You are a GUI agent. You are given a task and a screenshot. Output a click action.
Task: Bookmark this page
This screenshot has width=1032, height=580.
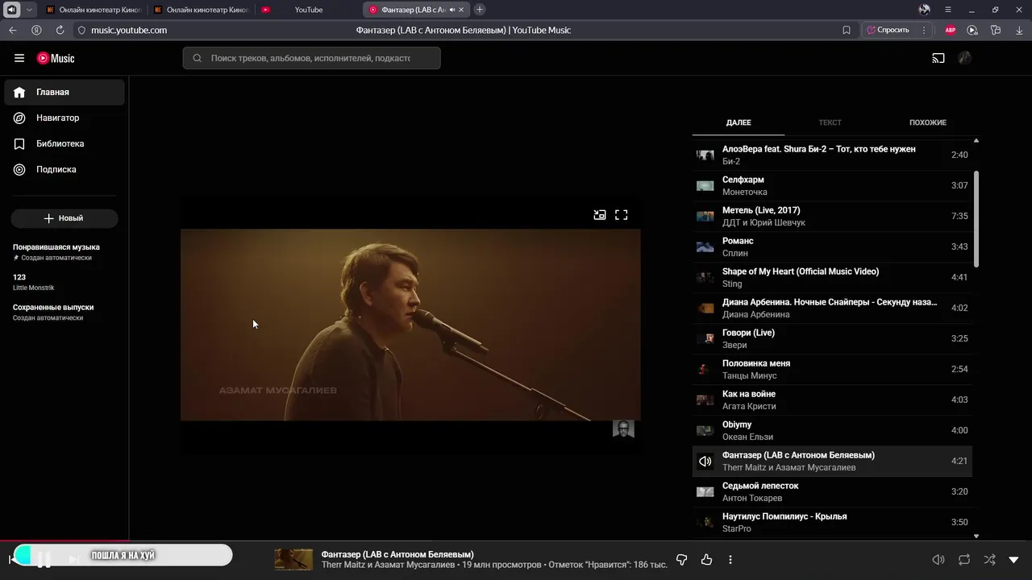click(847, 30)
